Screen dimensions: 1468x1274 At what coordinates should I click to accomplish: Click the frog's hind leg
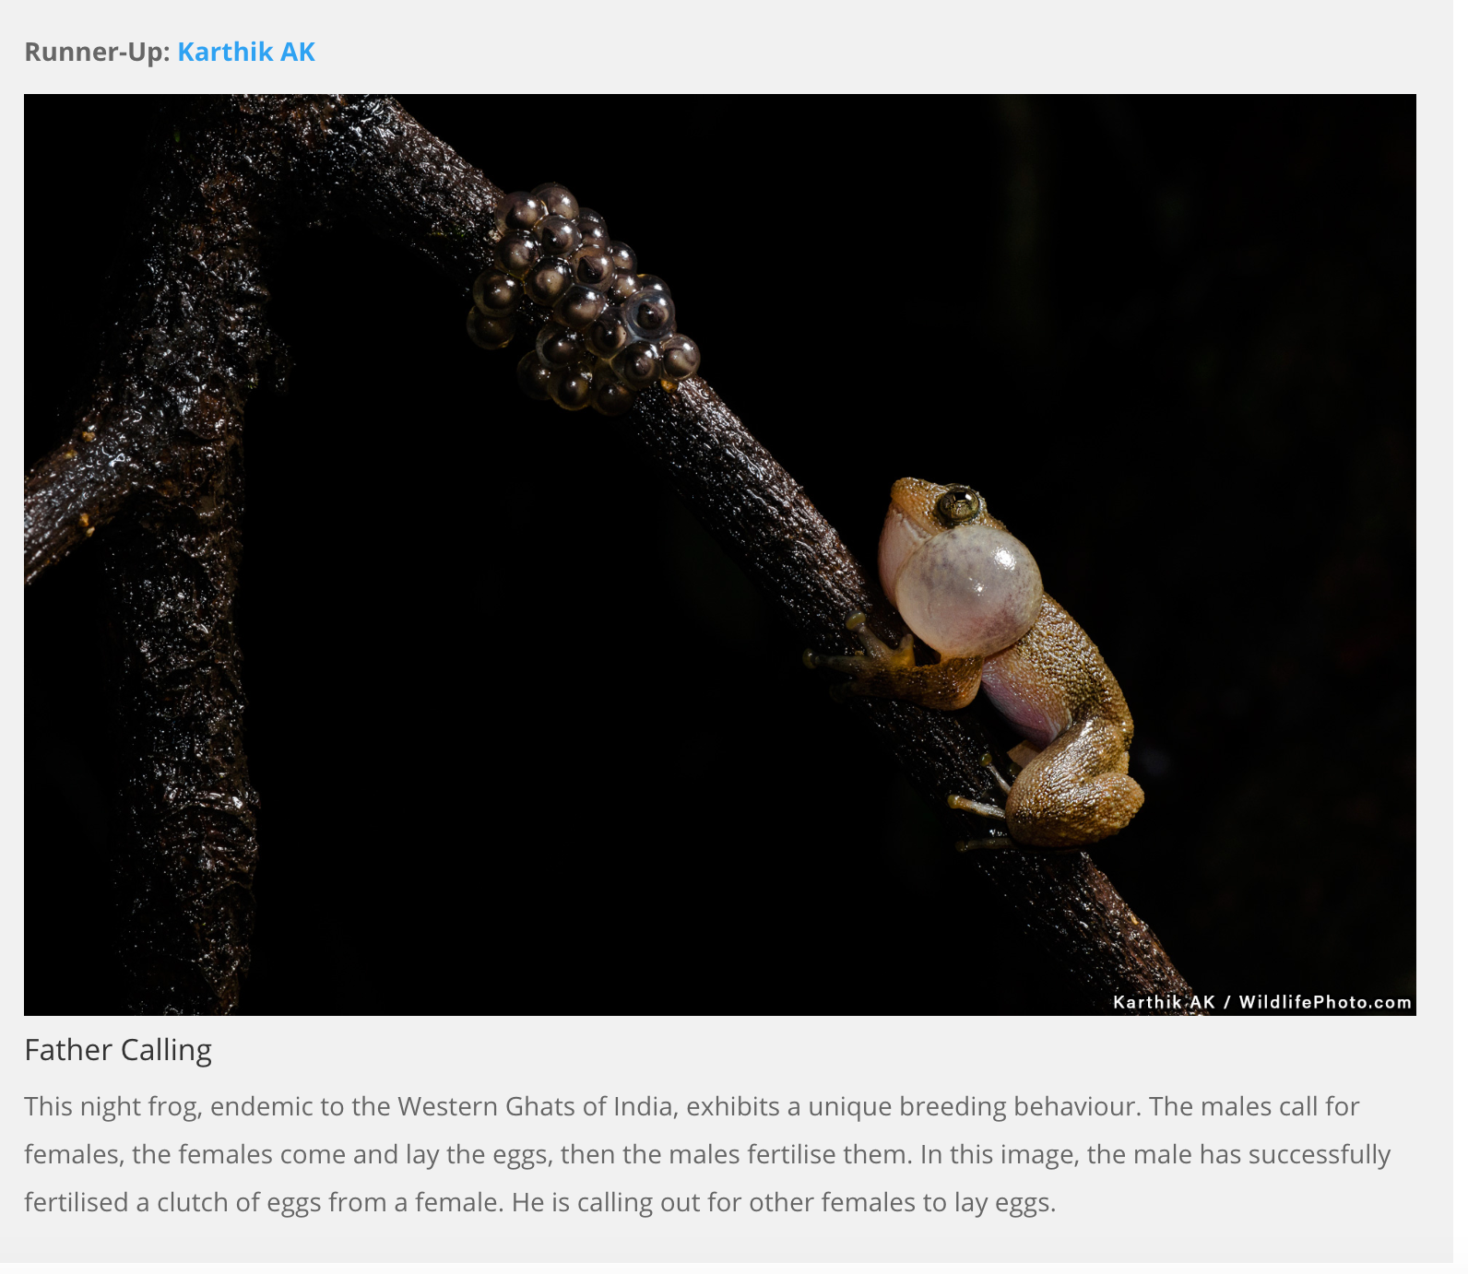tap(1074, 788)
